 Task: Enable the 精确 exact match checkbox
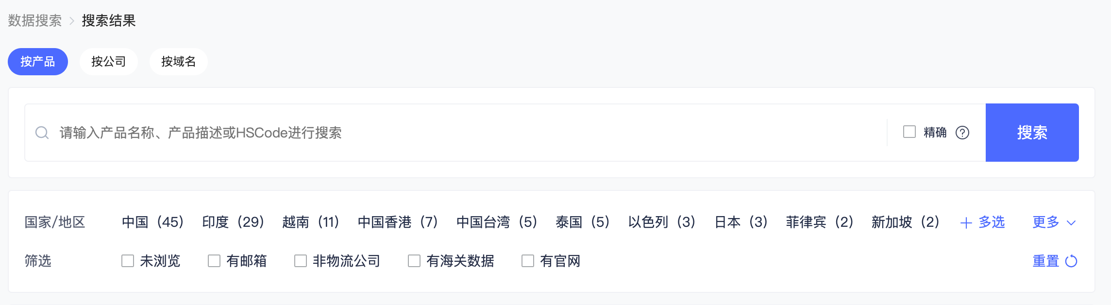click(x=909, y=132)
